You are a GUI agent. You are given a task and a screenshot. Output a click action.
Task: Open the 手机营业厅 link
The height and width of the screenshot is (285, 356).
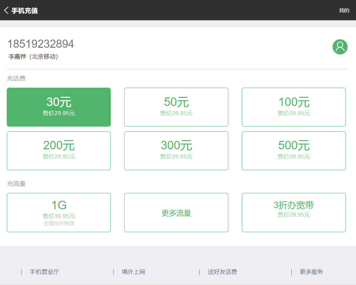click(x=44, y=272)
